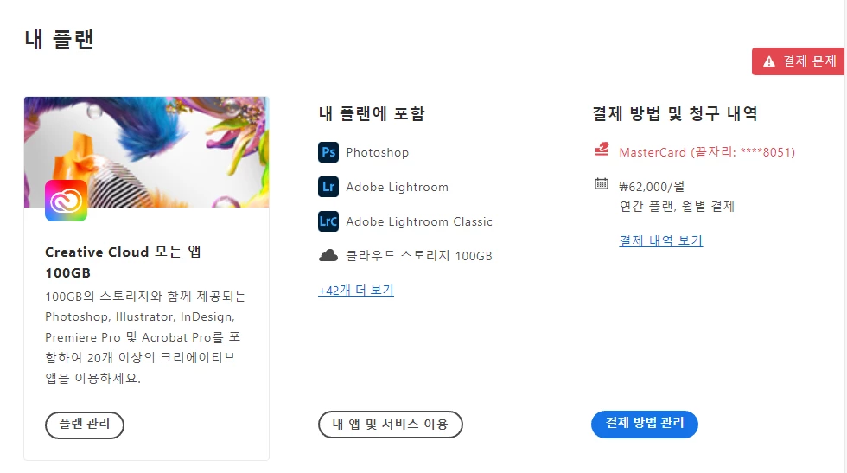
Task: Click the MasterCard ****8051 payment text
Action: [x=707, y=152]
